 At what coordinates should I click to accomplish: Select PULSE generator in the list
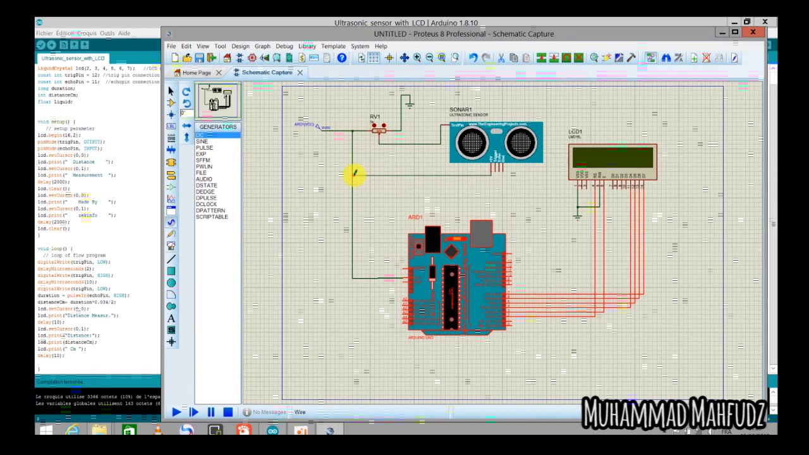coord(217,148)
